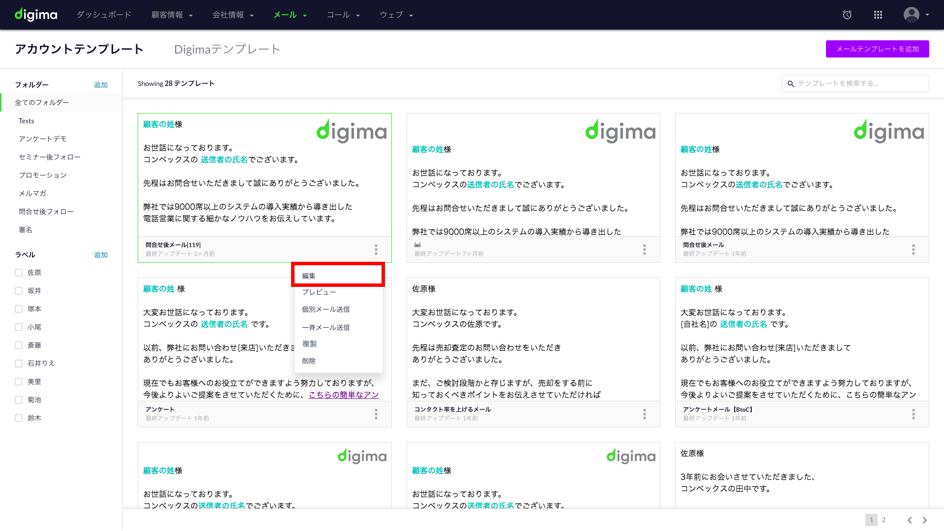Click メールテンプレートを追加 button
This screenshot has height=531, width=944.
[877, 49]
